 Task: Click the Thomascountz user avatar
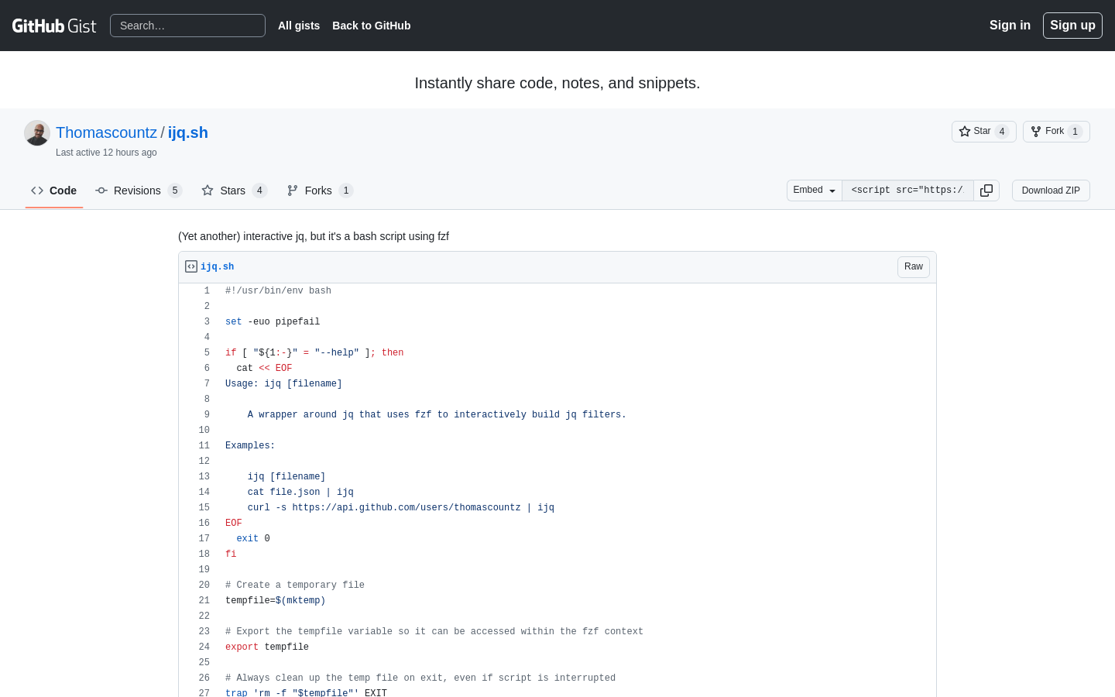coord(37,133)
